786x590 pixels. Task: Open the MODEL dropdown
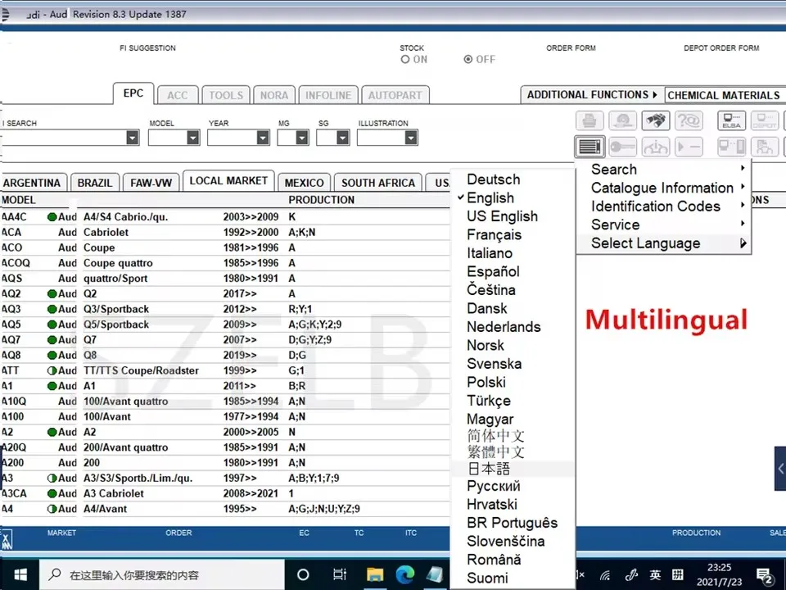coord(193,137)
